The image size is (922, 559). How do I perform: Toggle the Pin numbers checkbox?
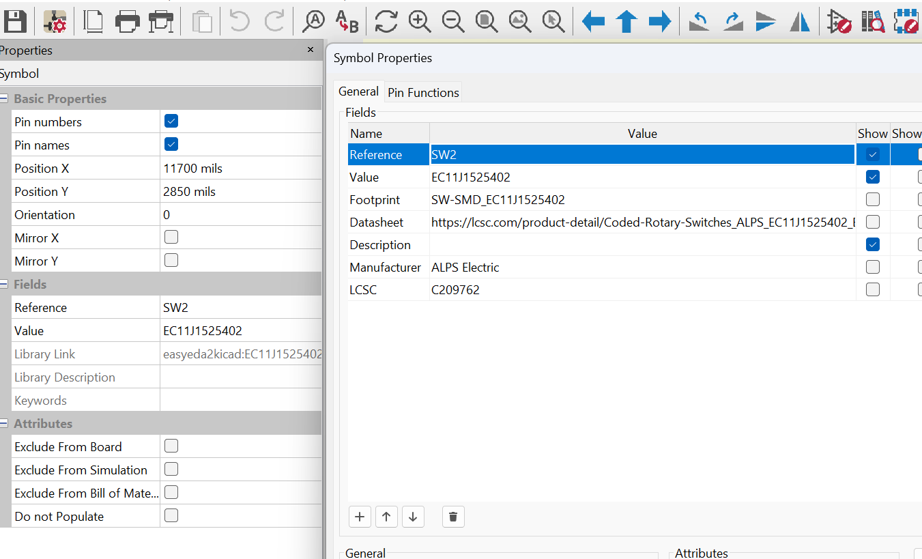click(171, 121)
